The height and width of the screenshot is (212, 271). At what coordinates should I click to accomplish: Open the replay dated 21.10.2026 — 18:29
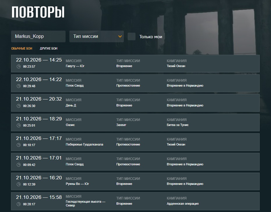(x=135, y=122)
